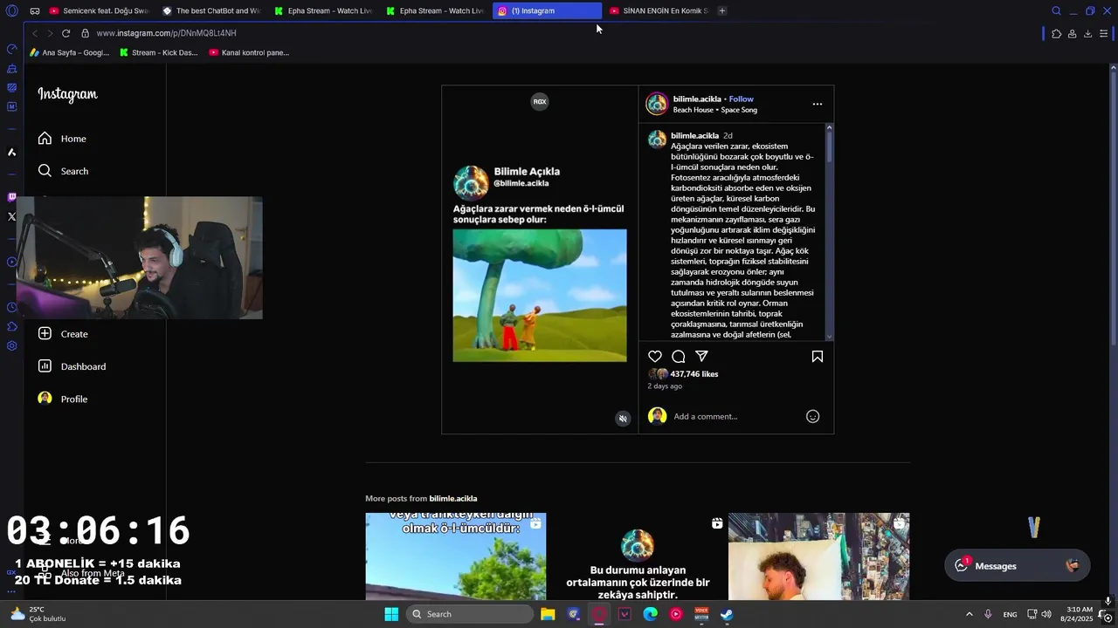The width and height of the screenshot is (1118, 628).
Task: Open the sleeping man post thumbnail
Action: pyautogui.click(x=818, y=556)
